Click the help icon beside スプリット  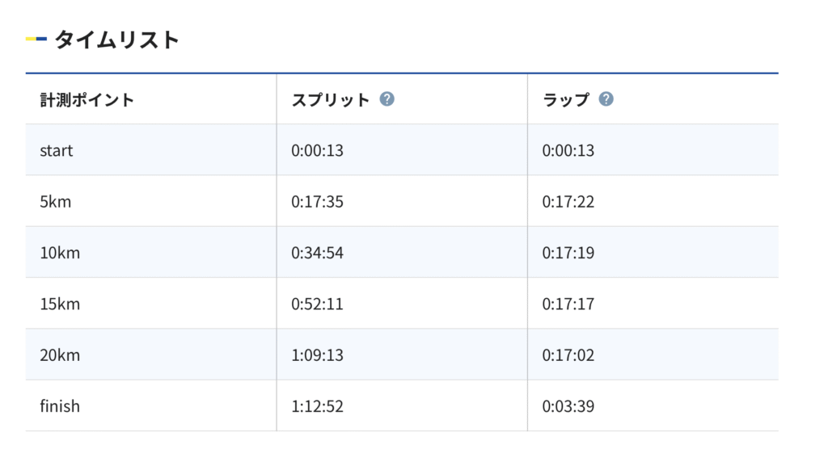coord(387,99)
